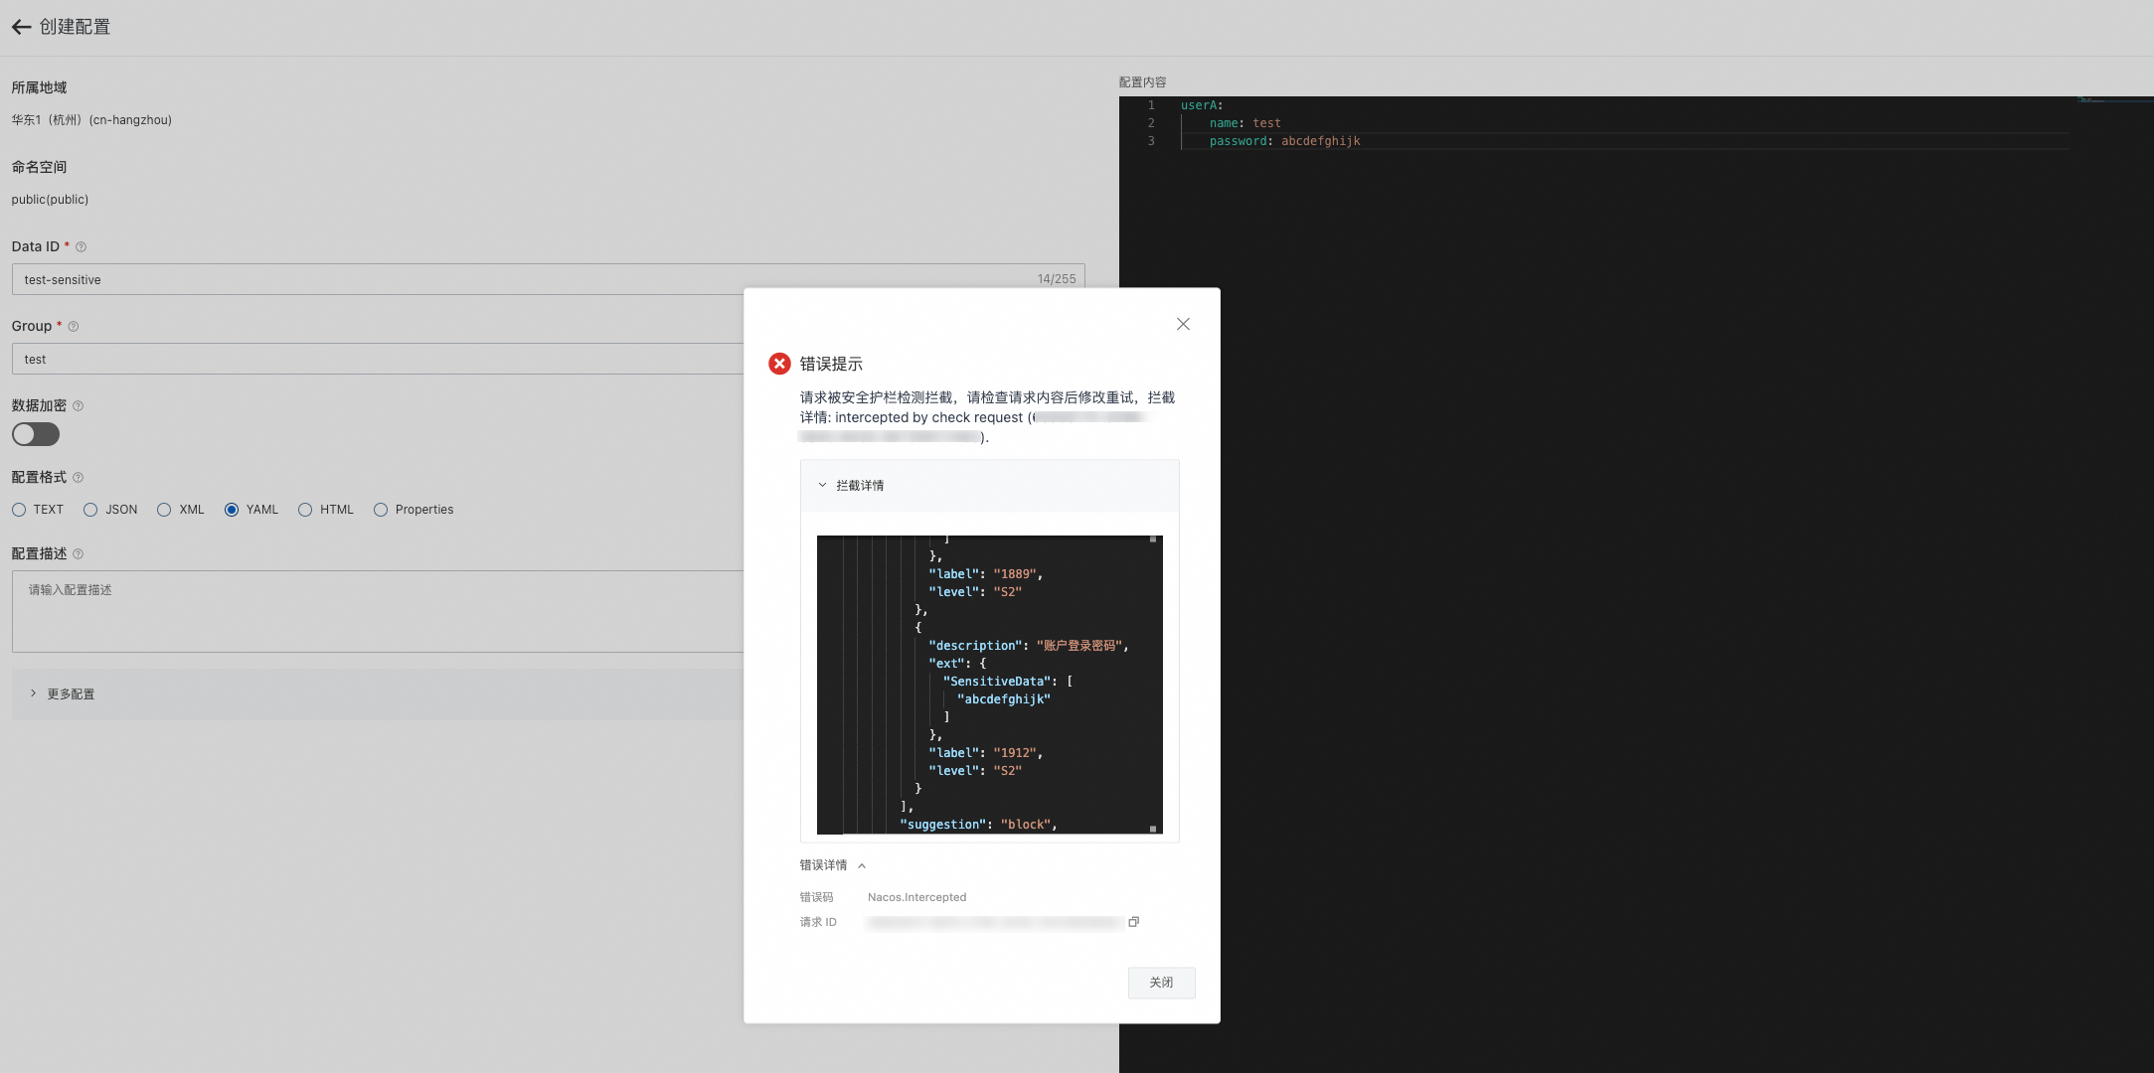Click in the Data ID input field
The height and width of the screenshot is (1073, 2154).
(x=398, y=279)
